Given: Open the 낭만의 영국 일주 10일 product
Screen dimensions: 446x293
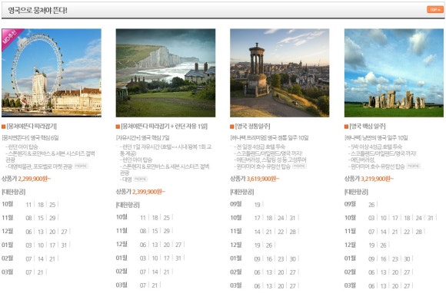Looking at the screenshot, I should 376,138.
